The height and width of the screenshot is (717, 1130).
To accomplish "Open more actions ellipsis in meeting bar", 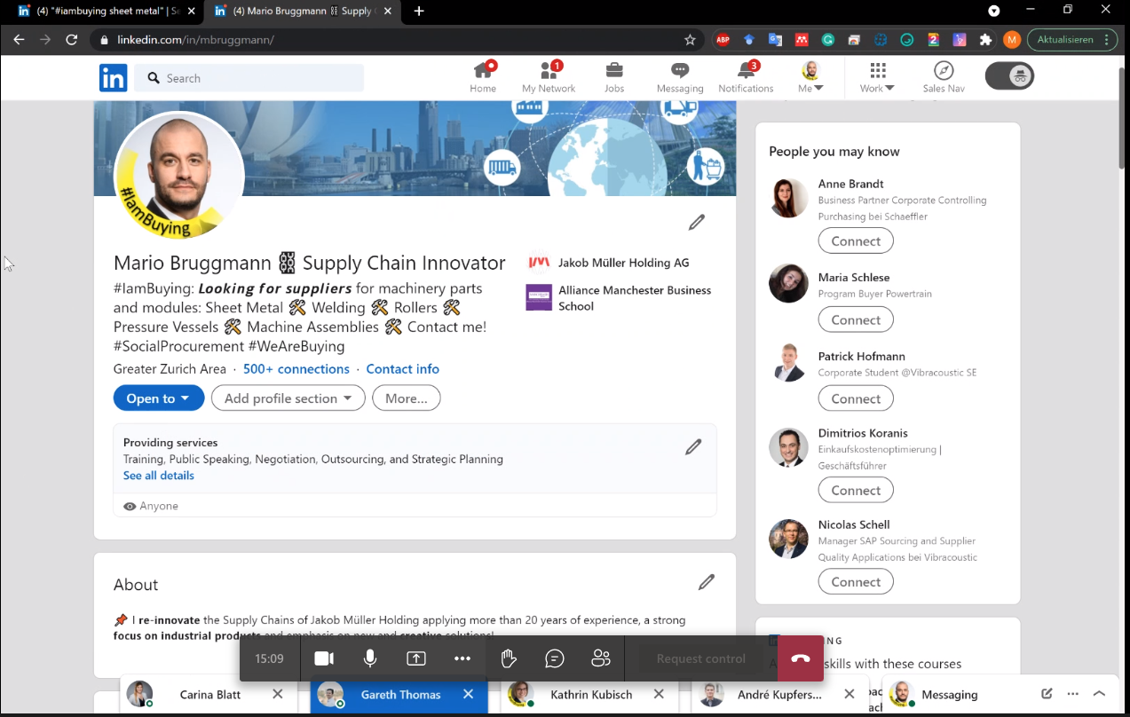I will [462, 658].
